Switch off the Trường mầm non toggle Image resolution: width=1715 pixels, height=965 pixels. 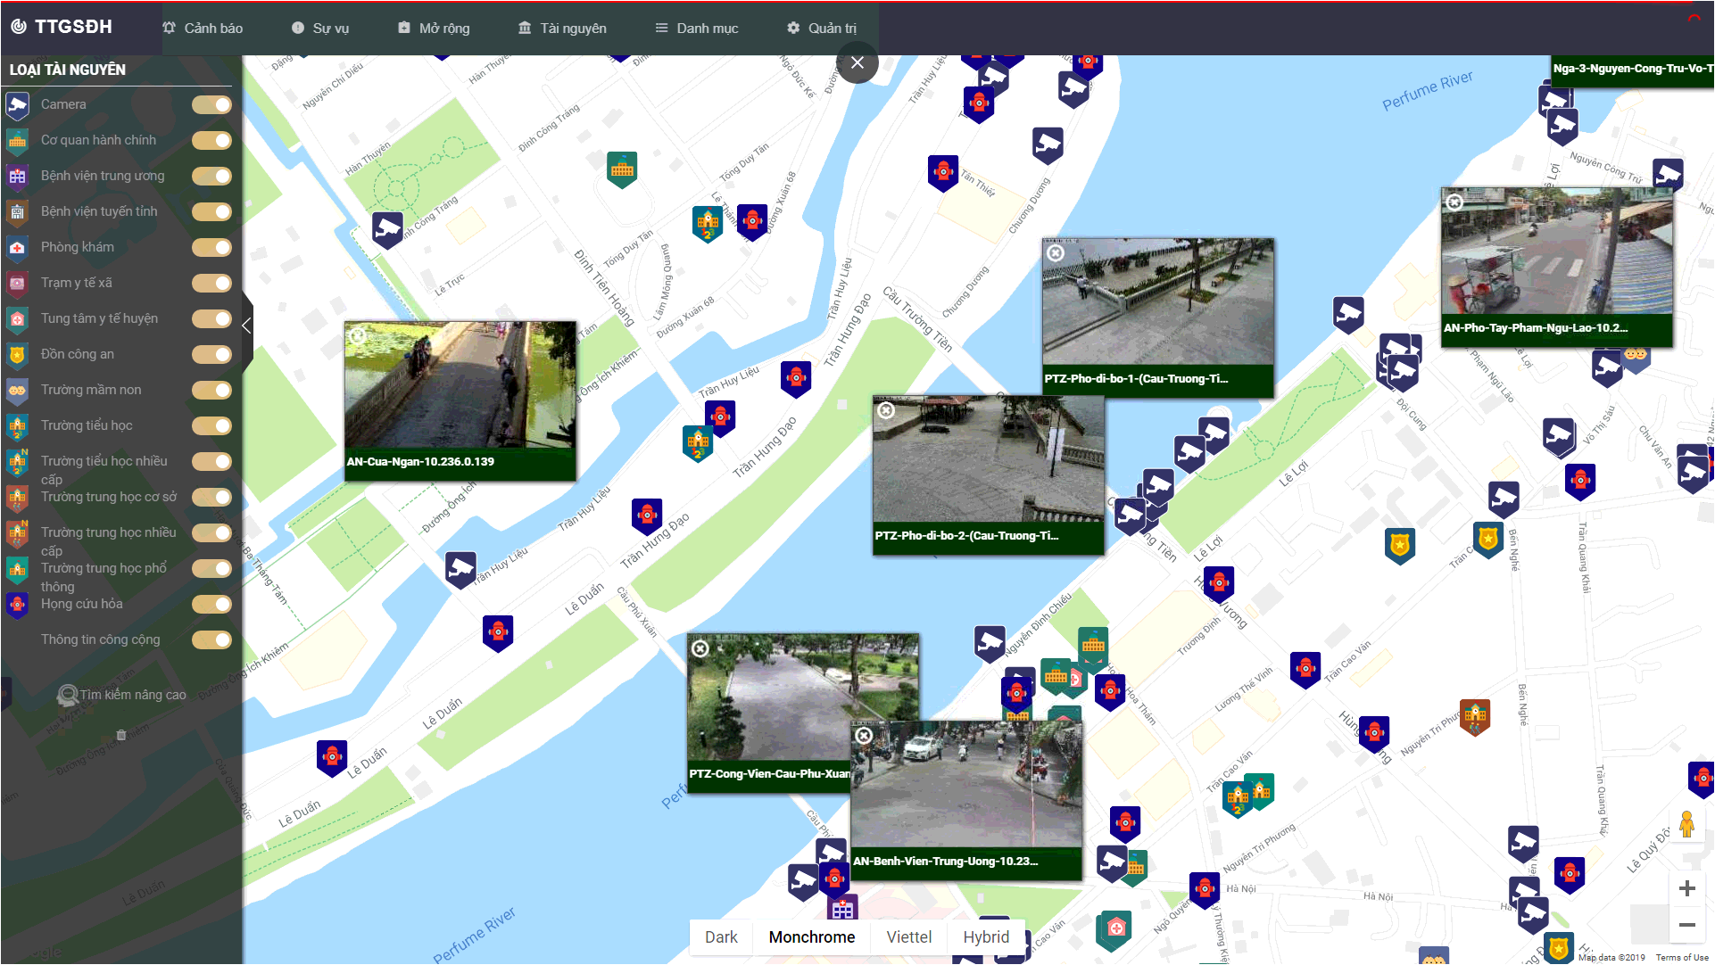[212, 391]
